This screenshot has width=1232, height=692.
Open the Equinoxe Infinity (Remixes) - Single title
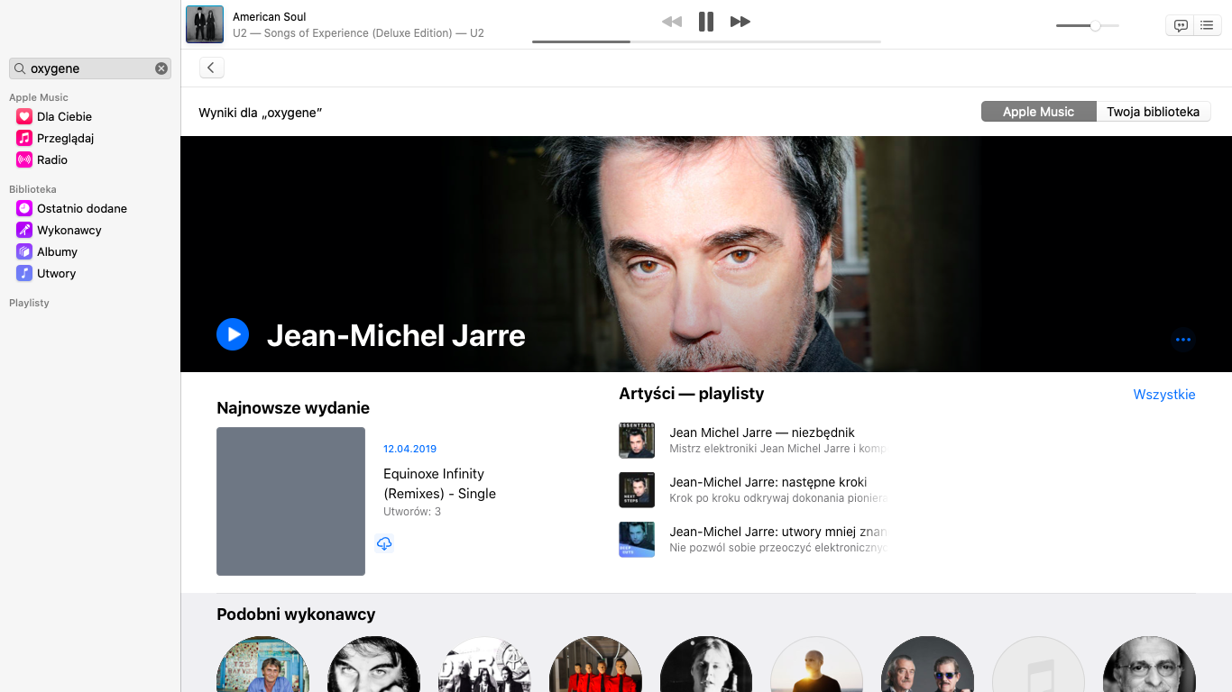click(x=439, y=484)
